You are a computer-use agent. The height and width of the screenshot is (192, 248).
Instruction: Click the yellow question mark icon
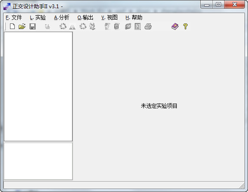pyautogui.click(x=185, y=26)
